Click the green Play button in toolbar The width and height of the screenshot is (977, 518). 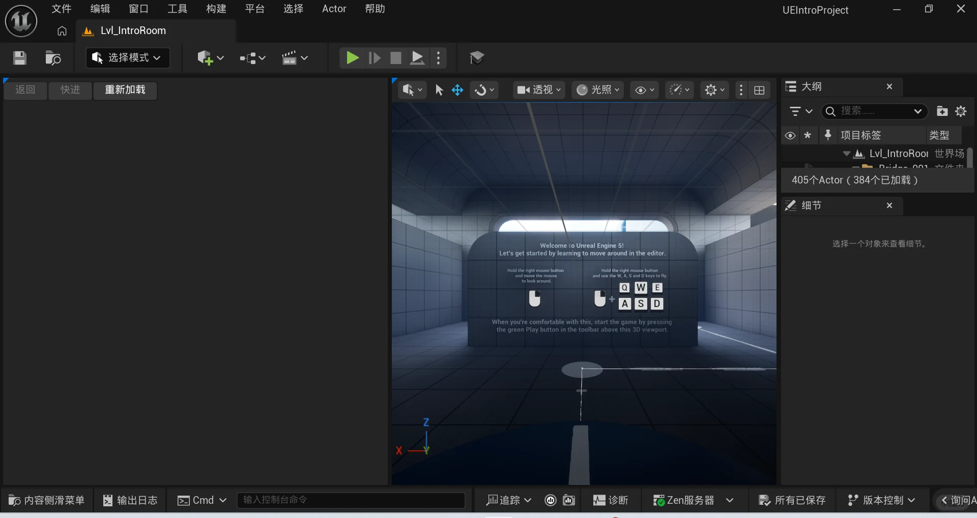coord(352,58)
